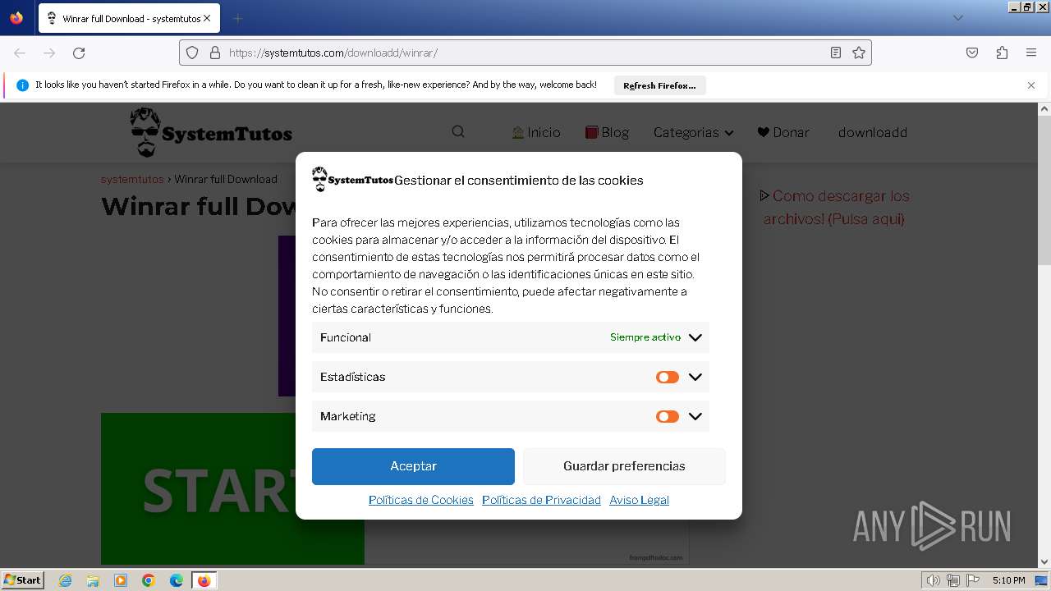Close the Winrar full Download tab
Viewport: 1051px width, 591px height.
point(207,18)
